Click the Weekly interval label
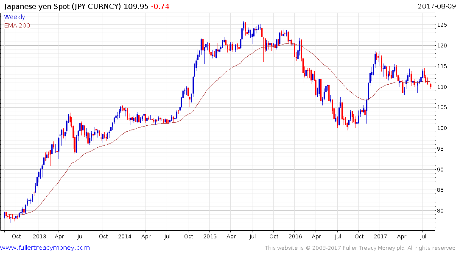456x254 pixels. pos(14,17)
